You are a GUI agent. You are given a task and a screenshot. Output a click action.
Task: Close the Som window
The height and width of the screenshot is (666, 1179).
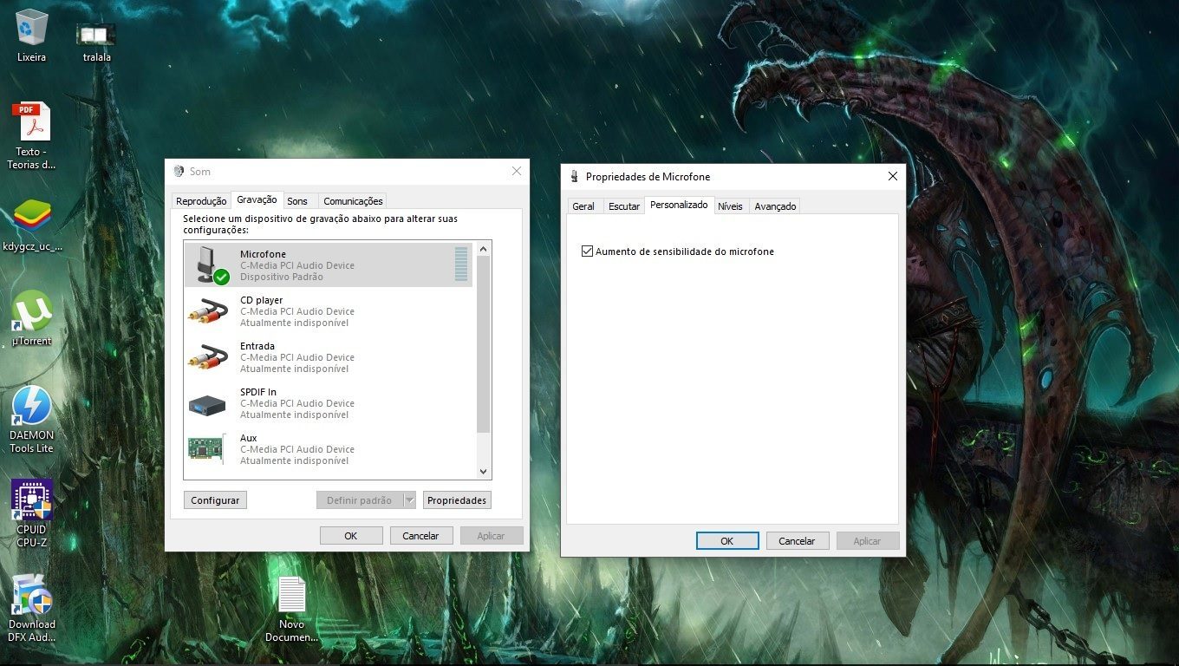(x=517, y=172)
